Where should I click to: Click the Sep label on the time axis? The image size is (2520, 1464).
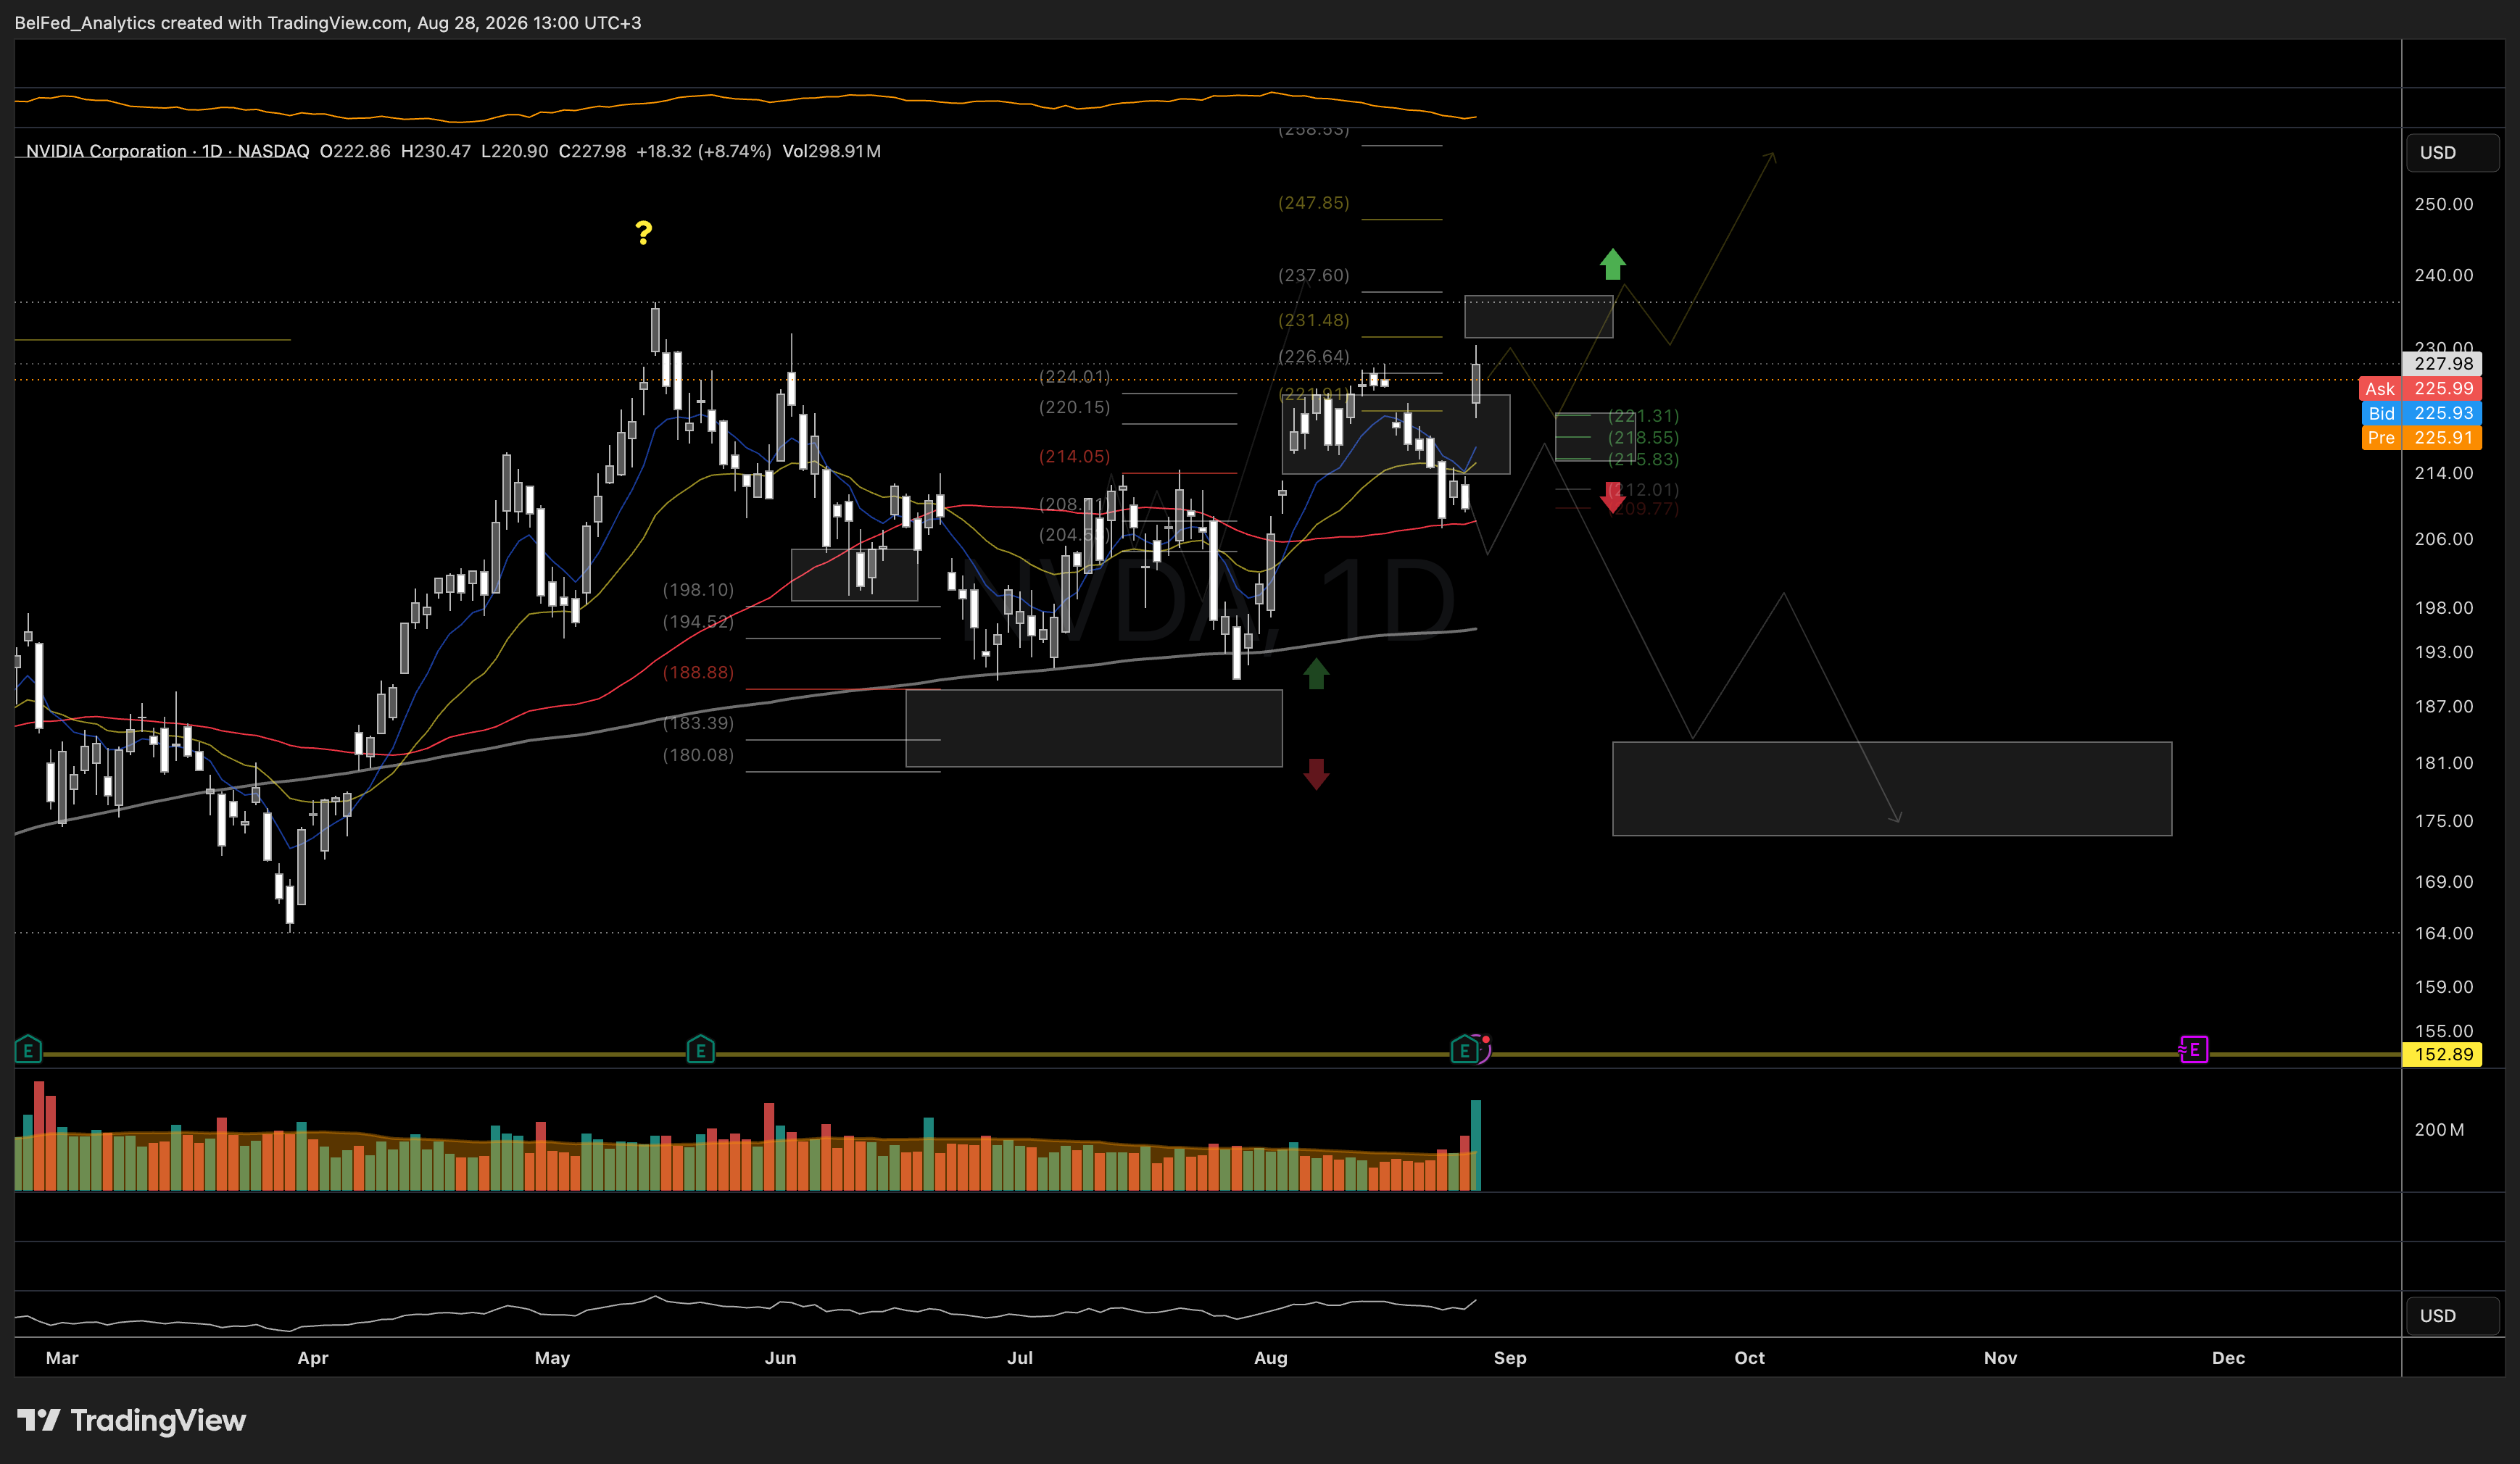[1510, 1358]
